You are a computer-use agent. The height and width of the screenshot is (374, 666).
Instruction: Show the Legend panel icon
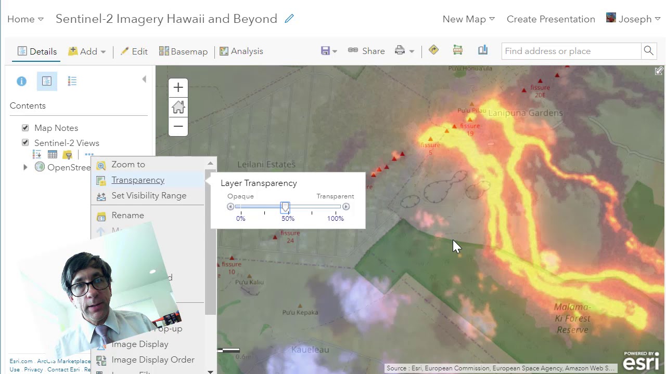pyautogui.click(x=72, y=81)
